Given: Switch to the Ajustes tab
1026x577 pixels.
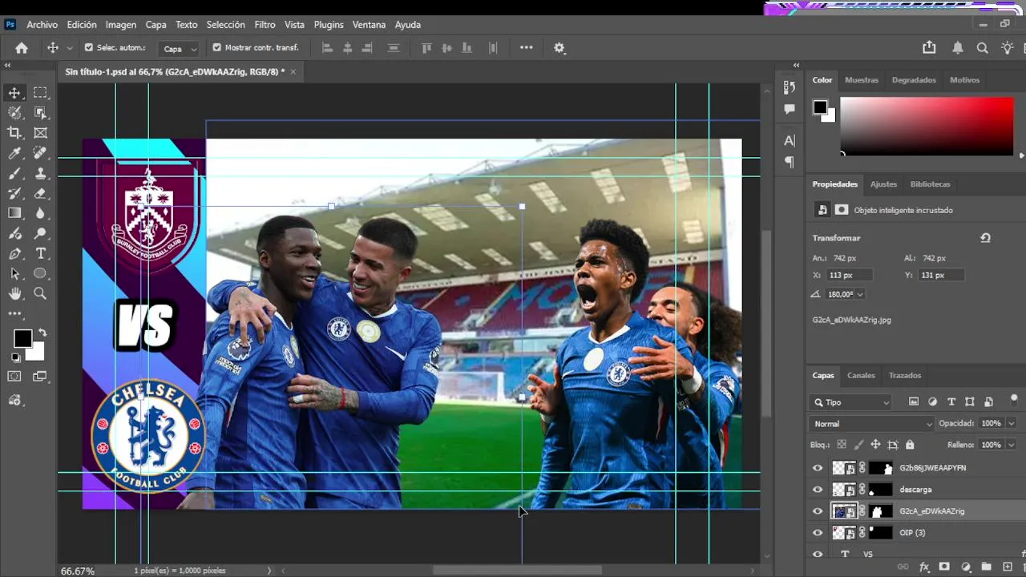Looking at the screenshot, I should tap(883, 184).
